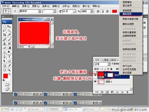Select the Pen tool
The width and height of the screenshot is (149, 112).
(x=4, y=57)
